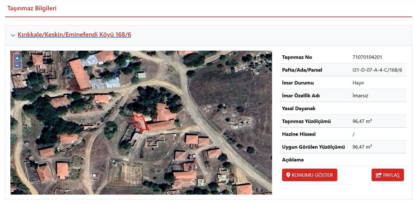This screenshot has height=204, width=414.
Task: Click the Taşınmaz Bilgileri heading
Action: 32,8
